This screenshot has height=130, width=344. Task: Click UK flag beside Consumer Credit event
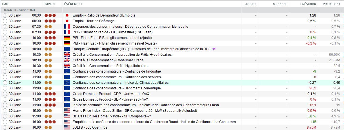pyautogui.click(x=67, y=60)
